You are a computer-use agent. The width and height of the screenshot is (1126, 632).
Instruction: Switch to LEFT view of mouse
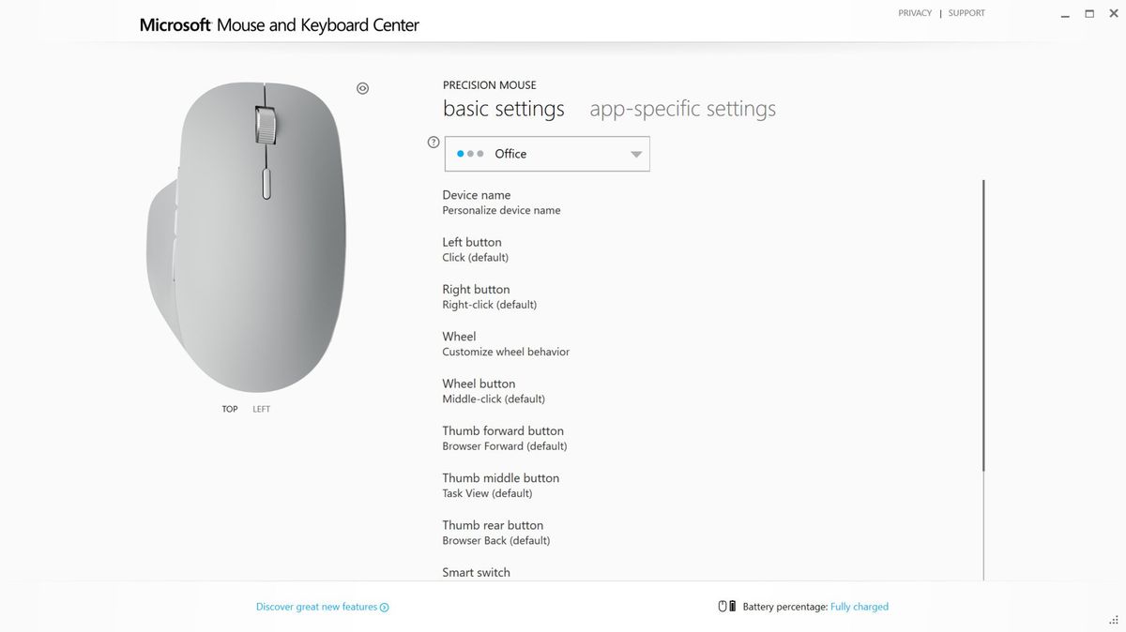(x=262, y=409)
